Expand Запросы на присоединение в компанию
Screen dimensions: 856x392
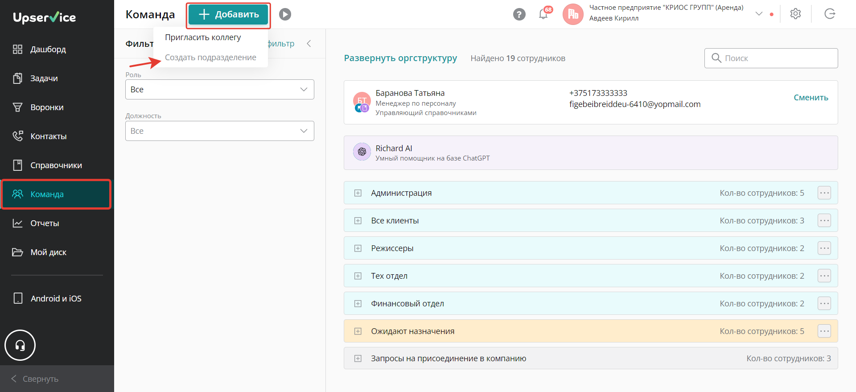click(x=358, y=359)
